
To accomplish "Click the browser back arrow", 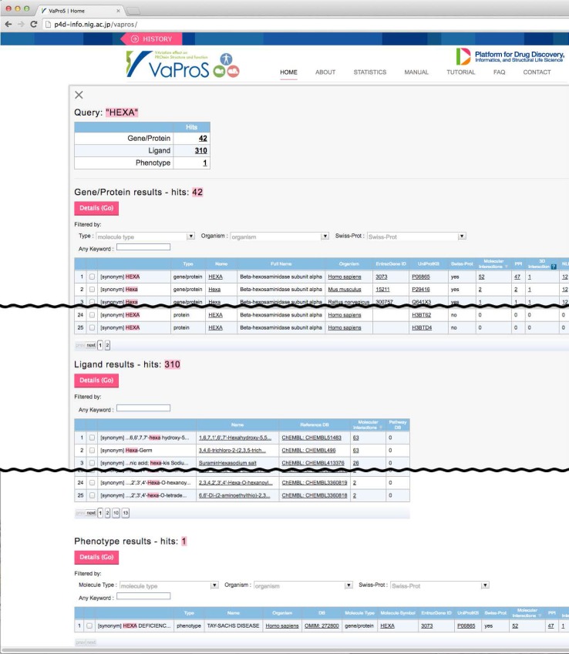I will [x=8, y=25].
